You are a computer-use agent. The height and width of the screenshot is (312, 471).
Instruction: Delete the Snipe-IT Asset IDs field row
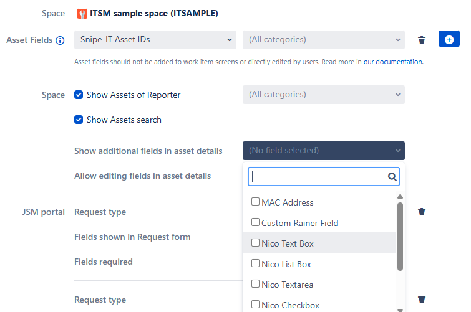pos(422,40)
